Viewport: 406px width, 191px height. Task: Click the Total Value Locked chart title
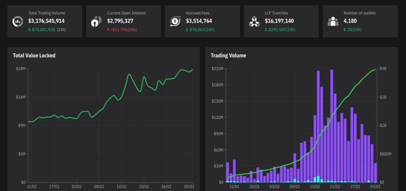click(x=34, y=55)
